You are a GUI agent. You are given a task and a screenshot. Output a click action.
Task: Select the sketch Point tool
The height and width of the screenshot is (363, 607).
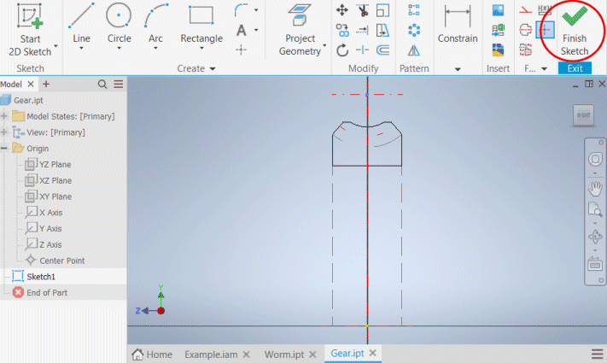tap(241, 50)
